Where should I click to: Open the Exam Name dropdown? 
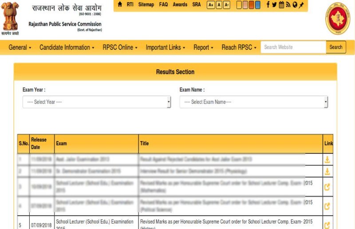(253, 102)
